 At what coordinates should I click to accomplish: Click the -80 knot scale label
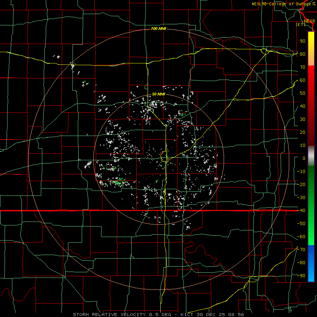pos(301,263)
